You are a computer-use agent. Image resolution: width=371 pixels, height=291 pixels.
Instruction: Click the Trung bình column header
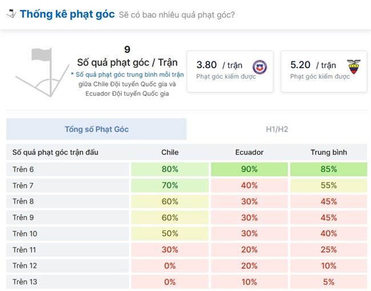pos(329,153)
